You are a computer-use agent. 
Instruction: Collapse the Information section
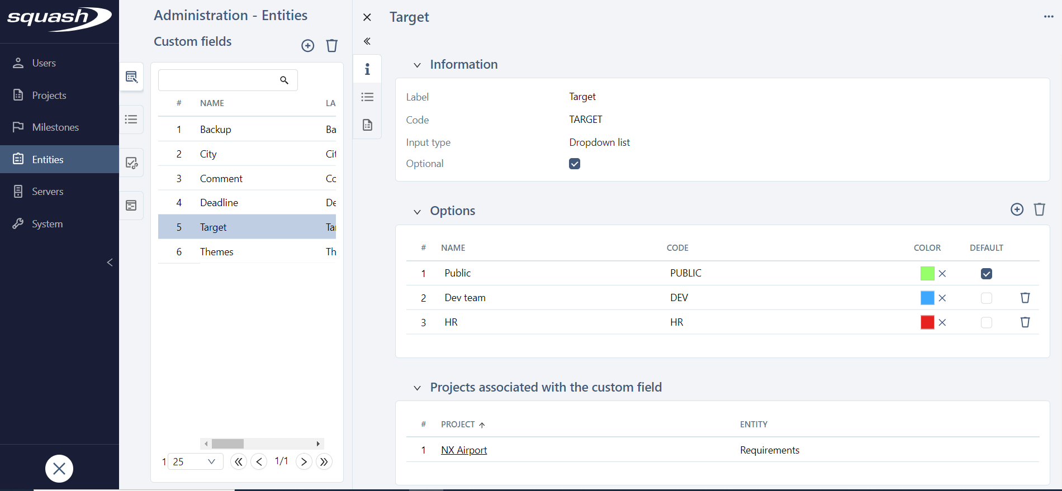[417, 65]
